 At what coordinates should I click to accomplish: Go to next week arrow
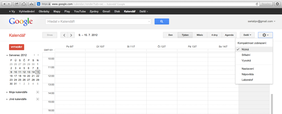pos(71,35)
